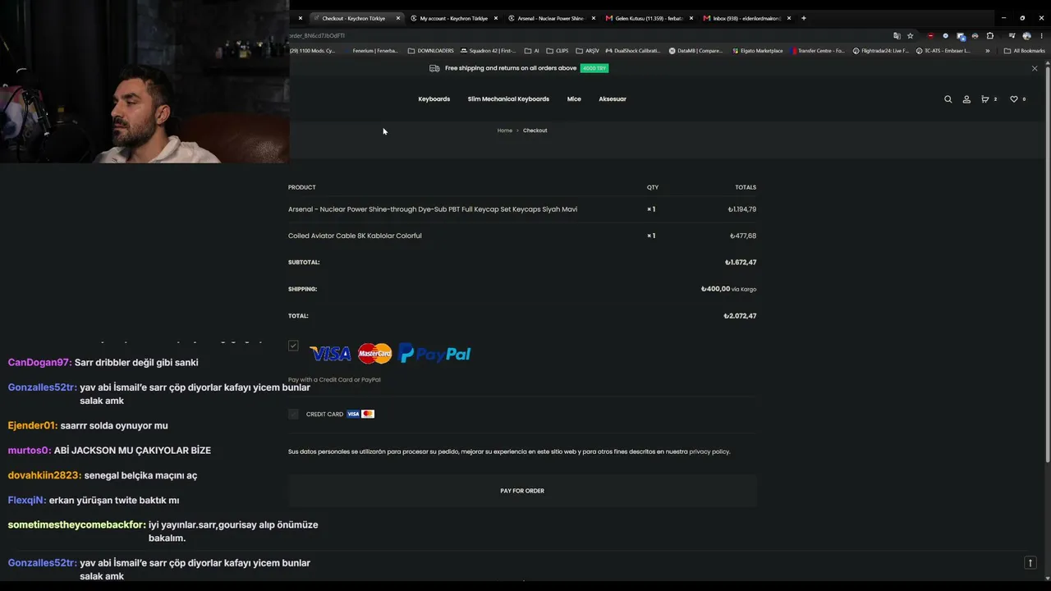Image resolution: width=1051 pixels, height=591 pixels.
Task: Switch to the Gelen Kutusu Gmail tab
Action: [x=649, y=18]
